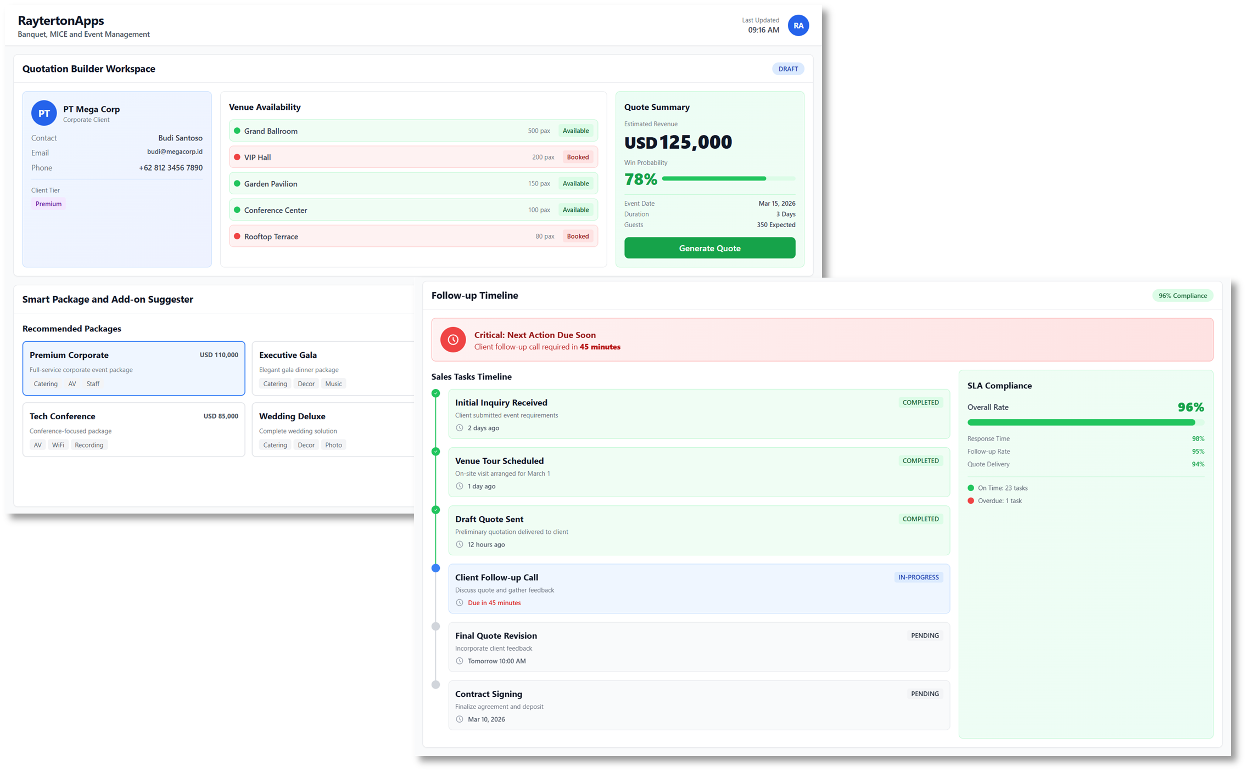
Task: Select the 96% Compliance badge
Action: 1182,295
